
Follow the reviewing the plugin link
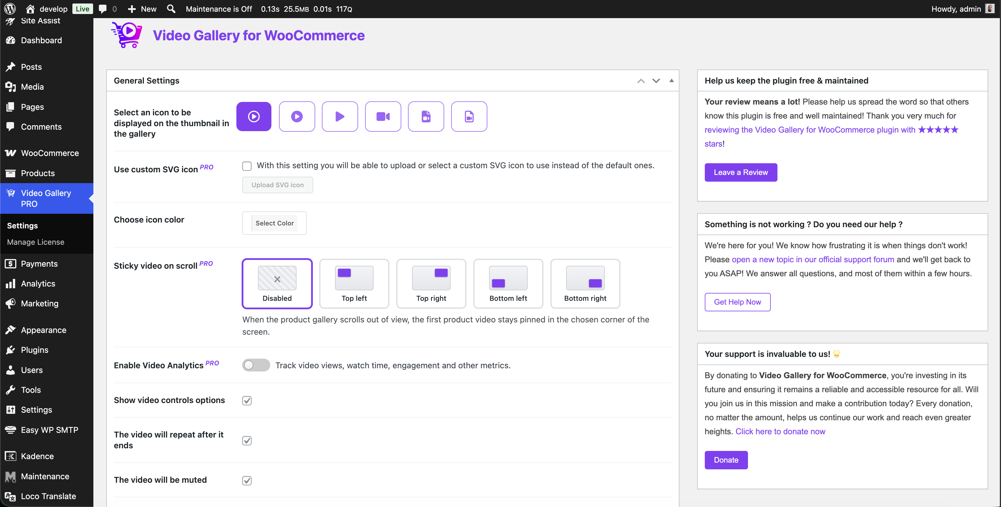click(x=831, y=136)
